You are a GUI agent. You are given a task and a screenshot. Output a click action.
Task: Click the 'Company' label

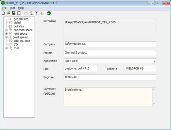click(x=49, y=44)
